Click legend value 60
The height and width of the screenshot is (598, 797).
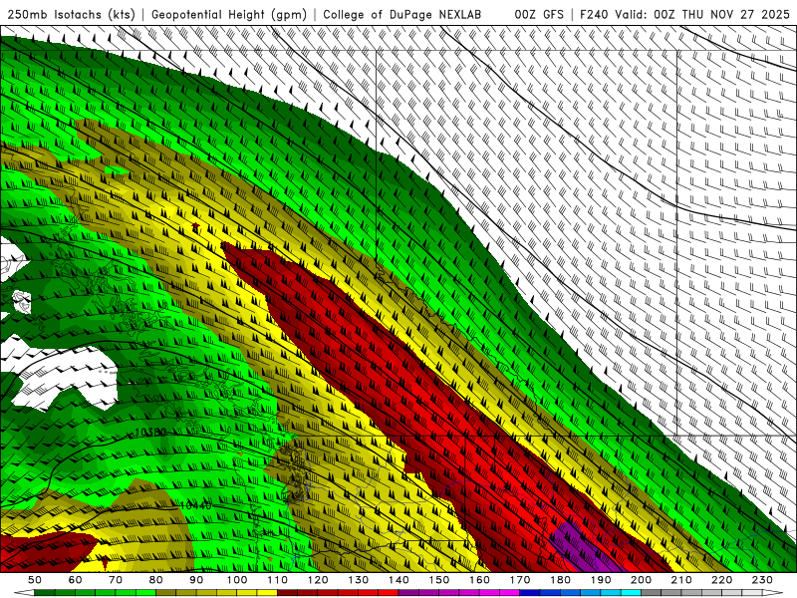coord(76,580)
